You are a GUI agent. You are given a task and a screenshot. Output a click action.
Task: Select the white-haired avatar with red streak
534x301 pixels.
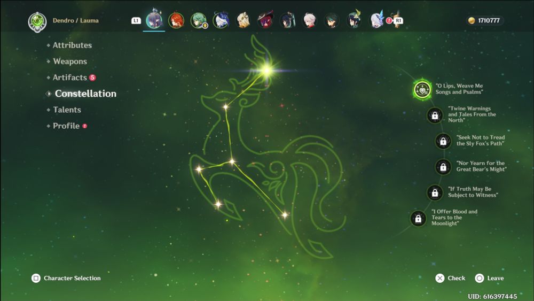click(310, 20)
